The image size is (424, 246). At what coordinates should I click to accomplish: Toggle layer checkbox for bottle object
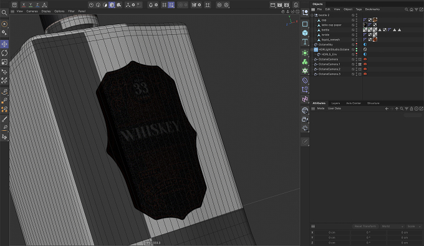point(353,30)
